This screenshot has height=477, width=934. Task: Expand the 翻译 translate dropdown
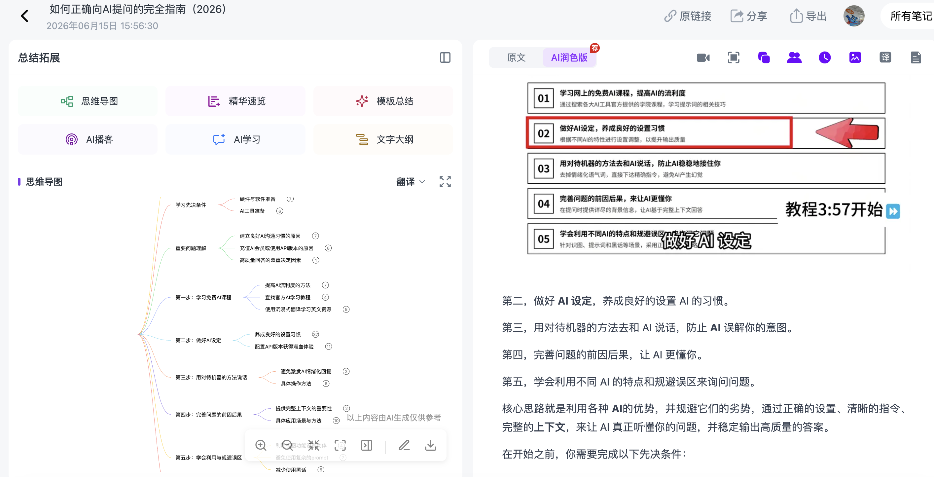(x=410, y=182)
